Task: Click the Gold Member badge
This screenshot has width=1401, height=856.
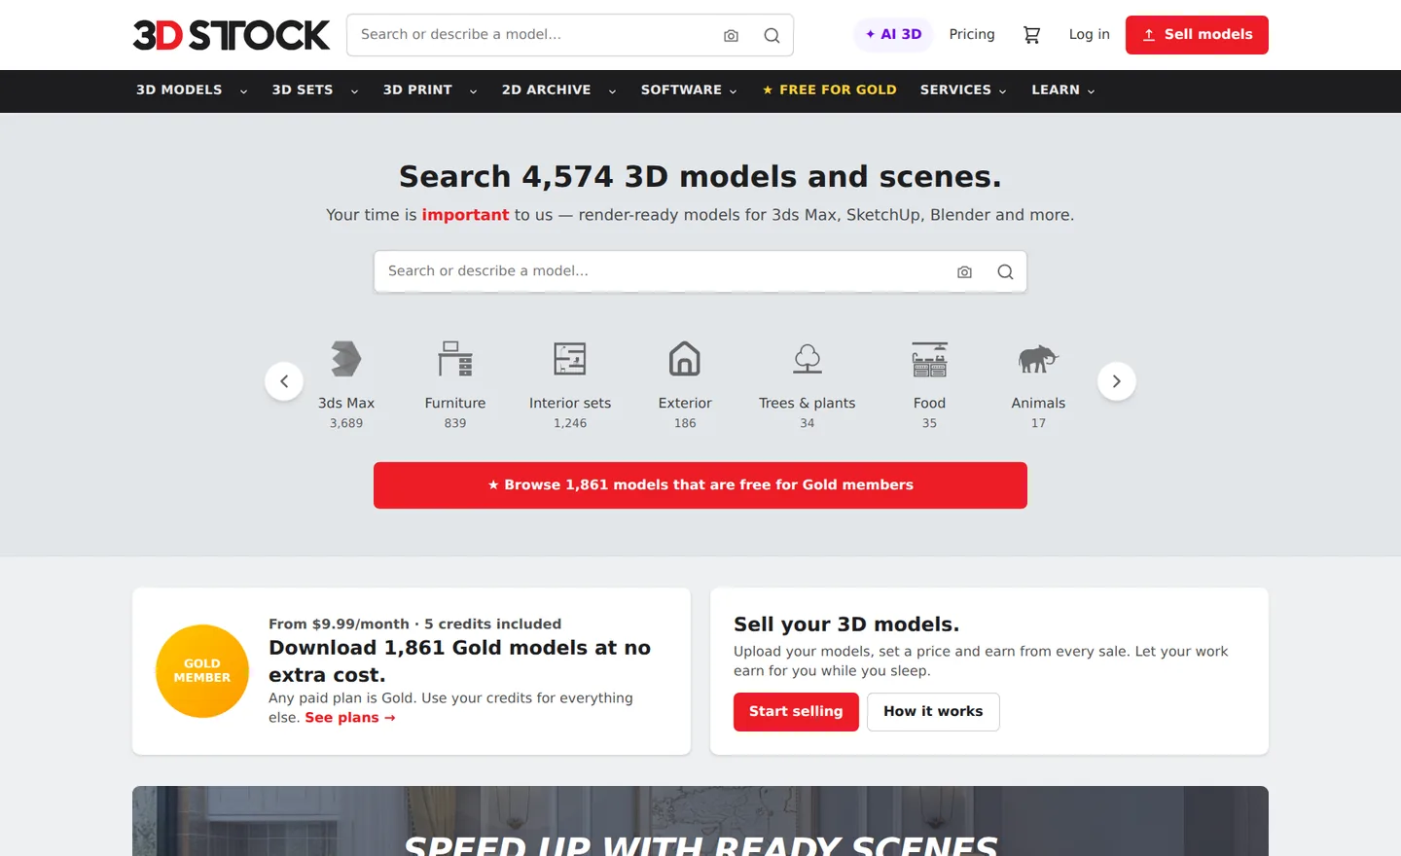Action: [202, 671]
